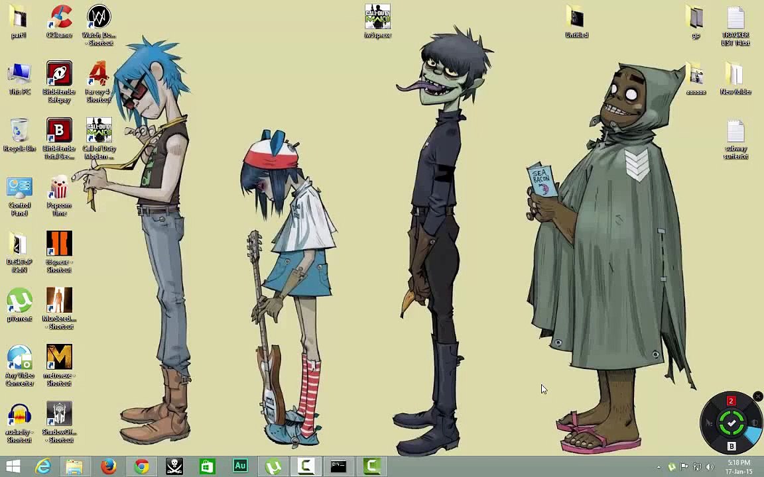Click the iw5sp.exe Call of Duty icon
This screenshot has width=764, height=477.
377,18
